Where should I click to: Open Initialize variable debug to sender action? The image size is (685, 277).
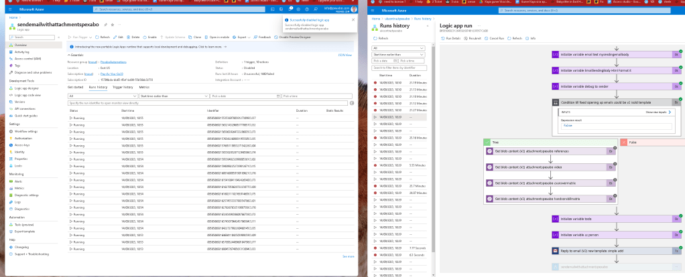point(617,86)
